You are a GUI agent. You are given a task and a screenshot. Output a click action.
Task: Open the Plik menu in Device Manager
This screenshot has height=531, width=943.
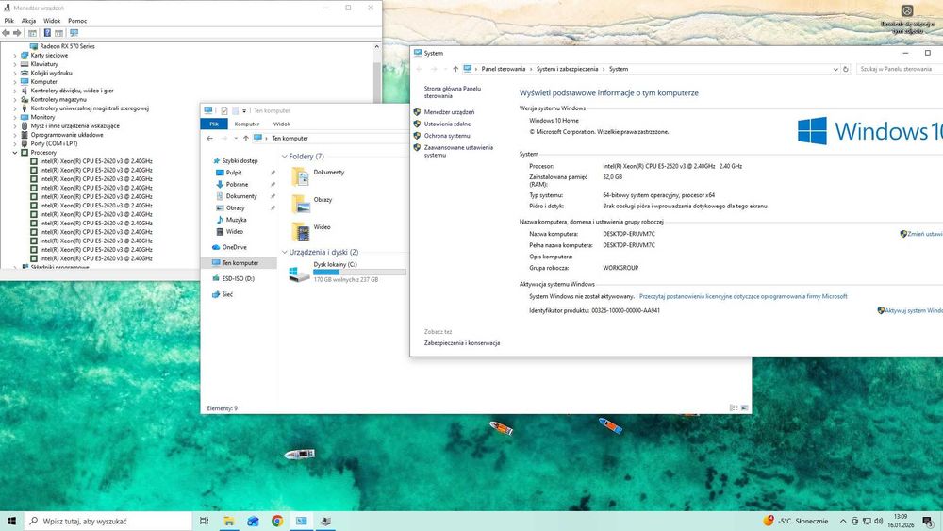point(9,21)
